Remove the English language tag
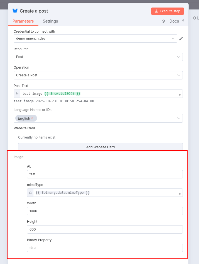The width and height of the screenshot is (199, 264). [32, 118]
